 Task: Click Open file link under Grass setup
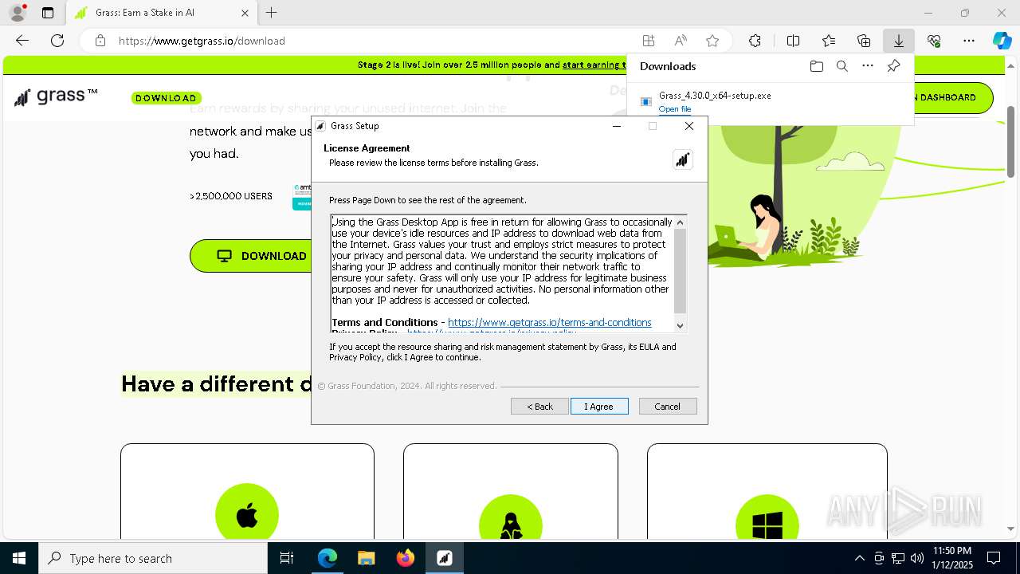[x=675, y=109]
